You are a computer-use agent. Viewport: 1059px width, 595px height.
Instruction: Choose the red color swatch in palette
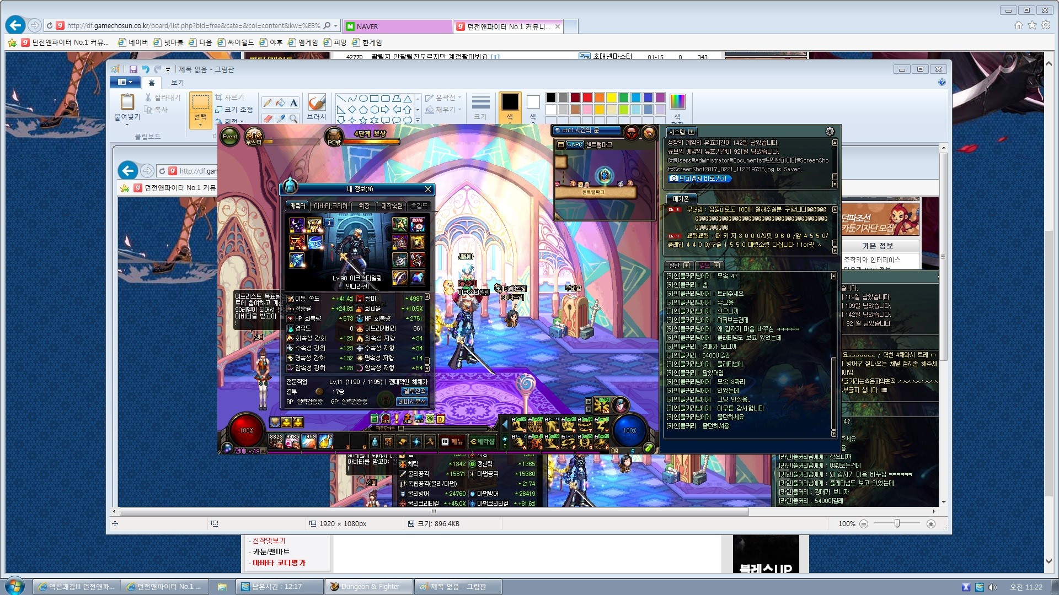587,98
